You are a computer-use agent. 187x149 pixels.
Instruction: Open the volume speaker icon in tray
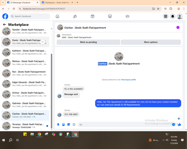(x=167, y=140)
